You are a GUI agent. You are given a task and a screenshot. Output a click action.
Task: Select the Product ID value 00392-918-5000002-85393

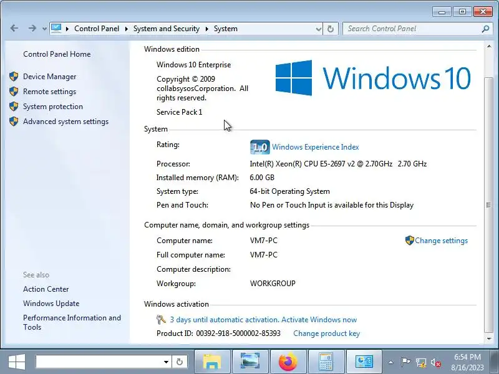coord(238,333)
